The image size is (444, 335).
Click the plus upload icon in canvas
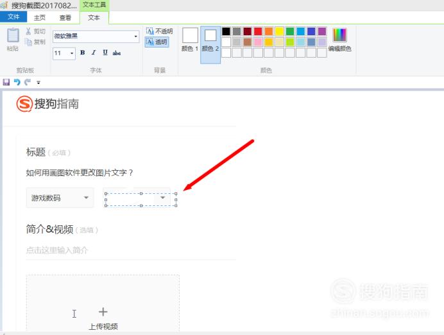pyautogui.click(x=103, y=312)
